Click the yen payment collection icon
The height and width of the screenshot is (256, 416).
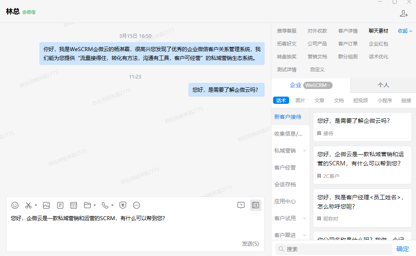(x=122, y=205)
